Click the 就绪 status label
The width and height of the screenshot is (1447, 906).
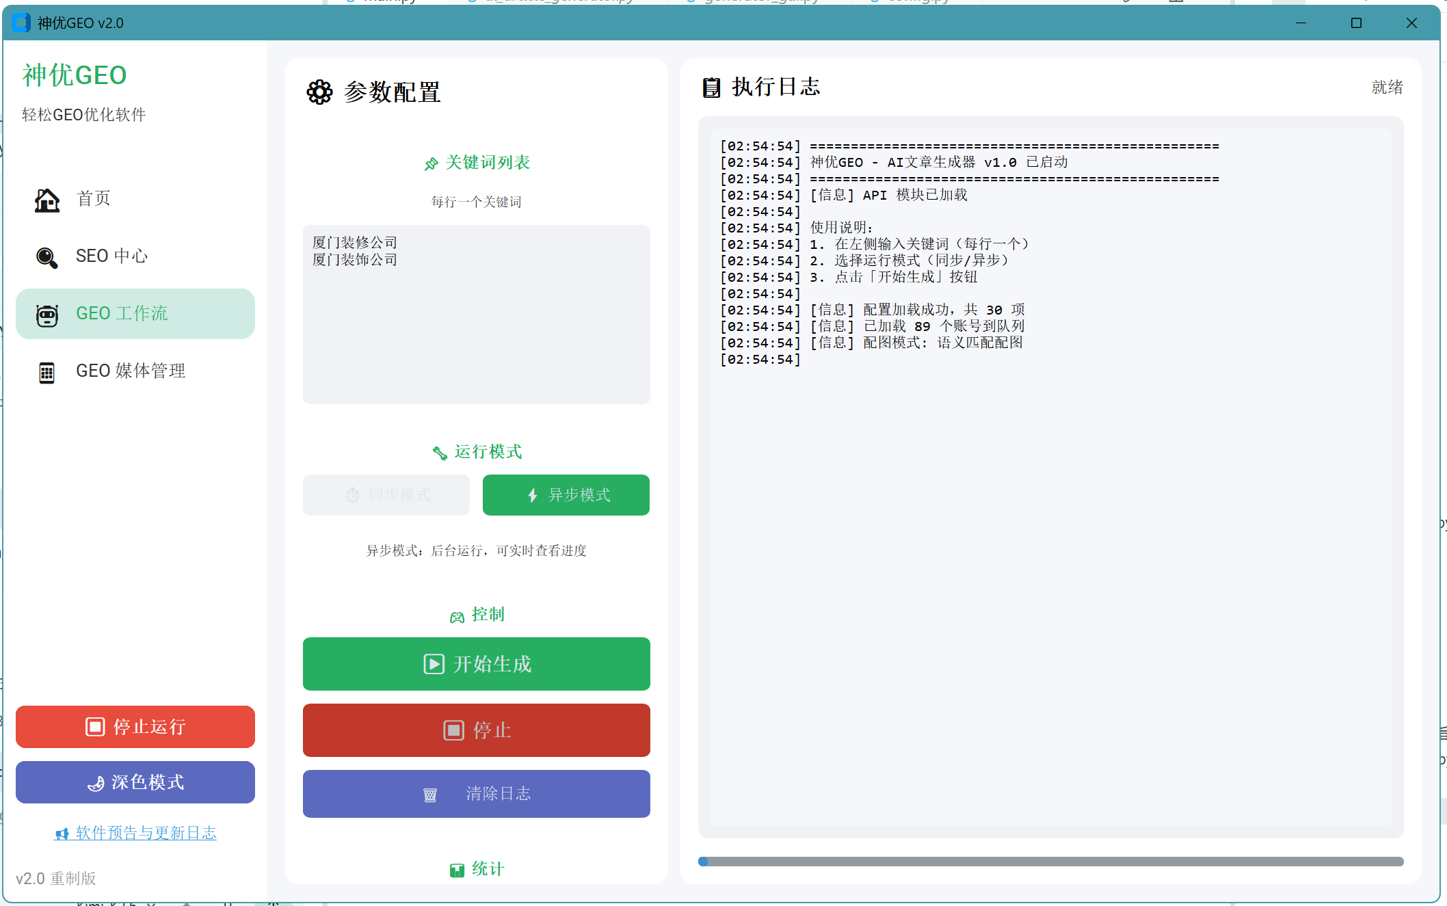(1388, 87)
